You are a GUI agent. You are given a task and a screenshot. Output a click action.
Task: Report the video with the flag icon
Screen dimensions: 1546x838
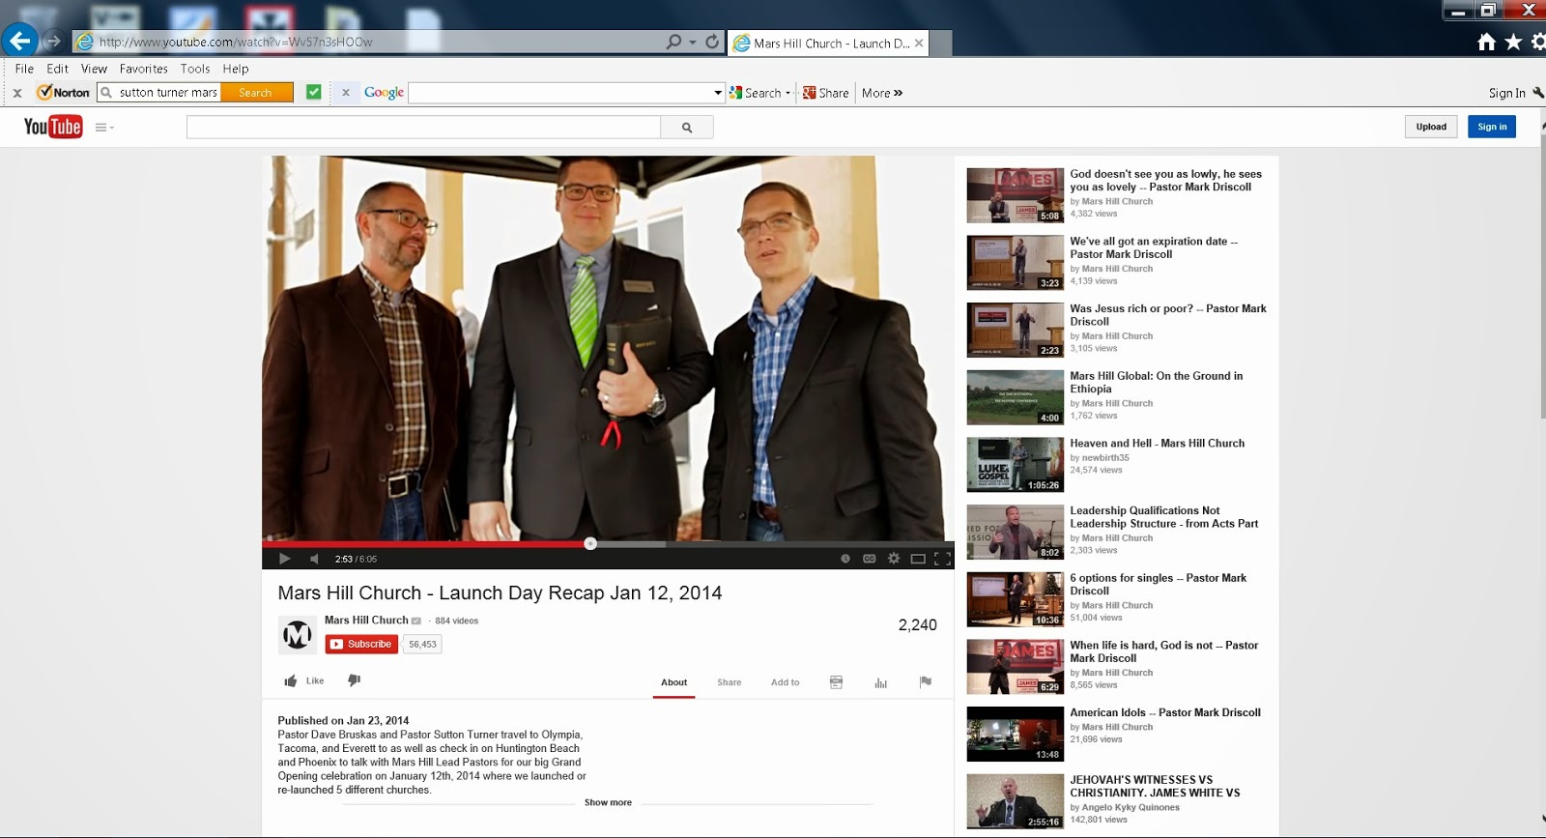tap(925, 681)
